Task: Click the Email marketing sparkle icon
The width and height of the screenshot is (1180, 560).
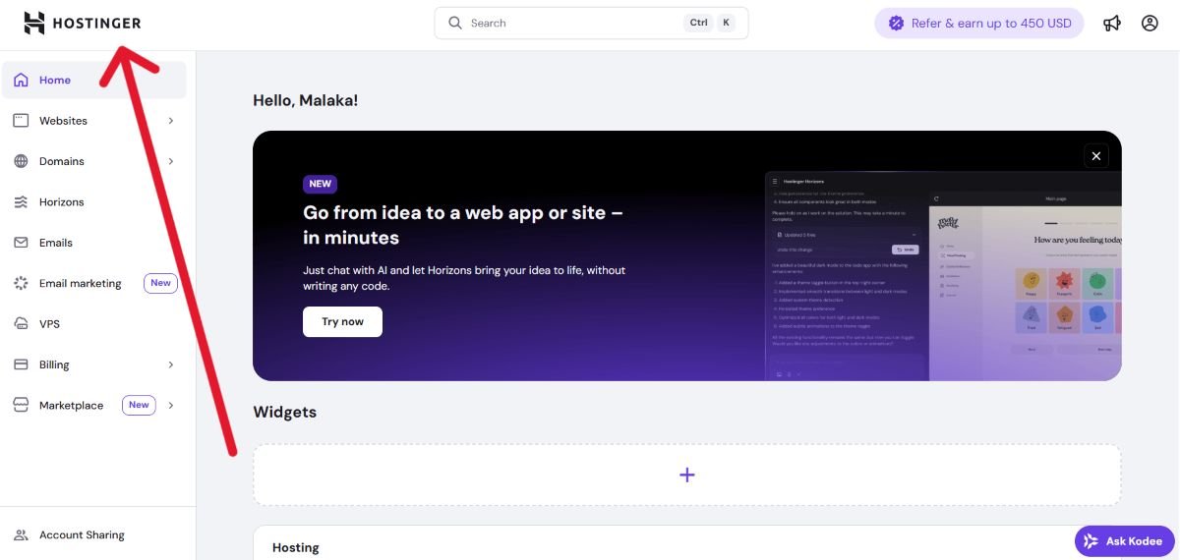Action: pyautogui.click(x=21, y=283)
